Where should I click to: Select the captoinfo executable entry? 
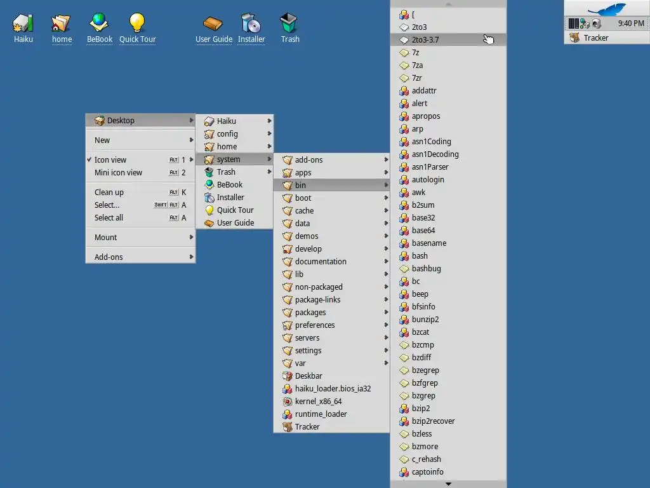pyautogui.click(x=448, y=472)
